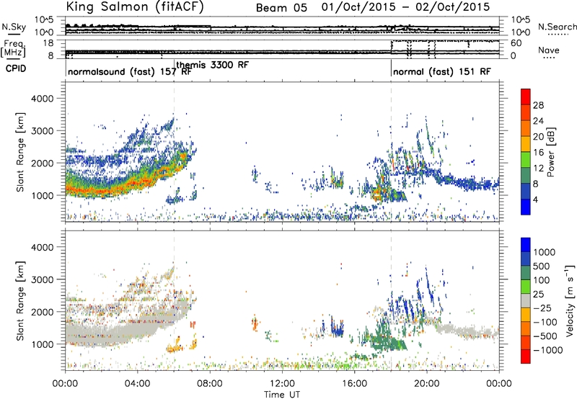The width and height of the screenshot is (577, 399).
Task: Select the red bottom Velocity colorbar segment
Action: (526, 357)
